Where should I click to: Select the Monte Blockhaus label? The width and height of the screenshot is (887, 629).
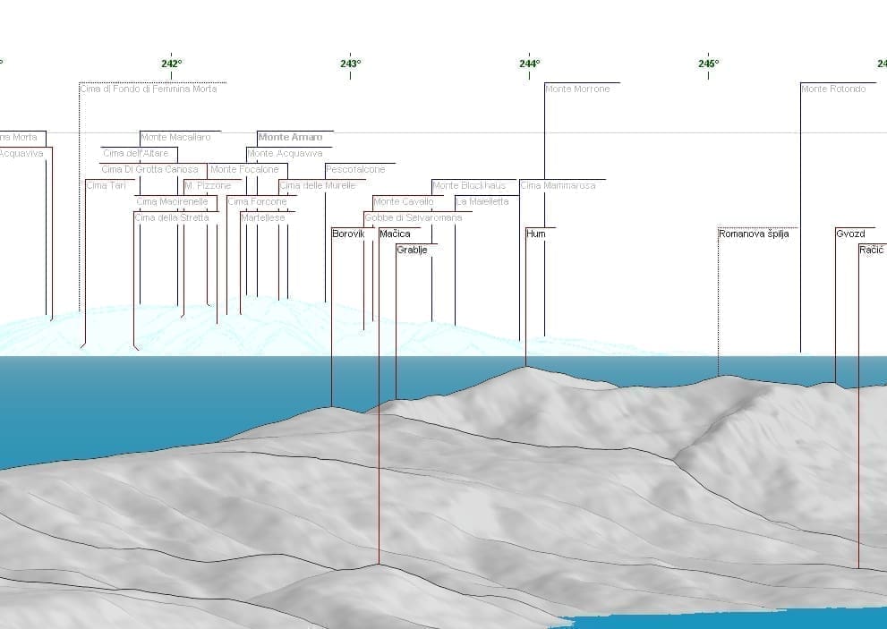(x=469, y=186)
